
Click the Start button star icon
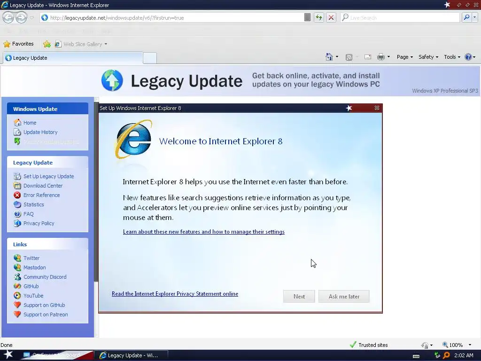click(8, 355)
